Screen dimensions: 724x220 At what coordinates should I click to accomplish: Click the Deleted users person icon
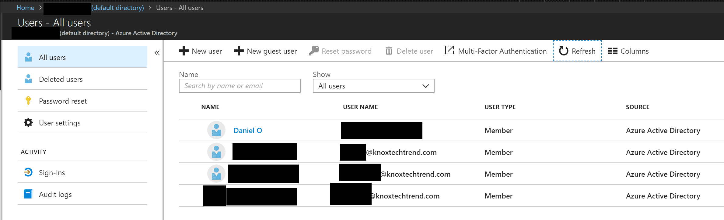(28, 79)
